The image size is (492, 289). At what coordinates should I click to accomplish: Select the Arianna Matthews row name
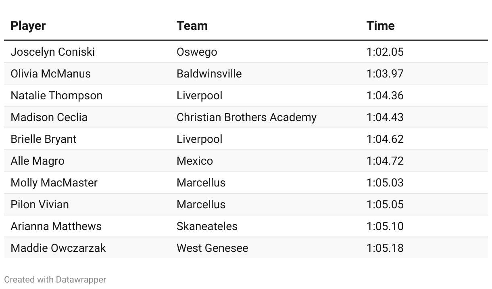(56, 226)
